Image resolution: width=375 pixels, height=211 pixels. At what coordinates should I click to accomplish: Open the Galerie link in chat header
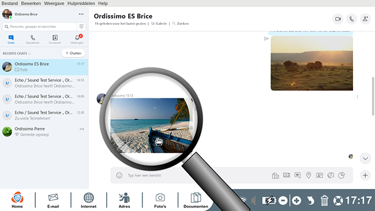coord(159,24)
